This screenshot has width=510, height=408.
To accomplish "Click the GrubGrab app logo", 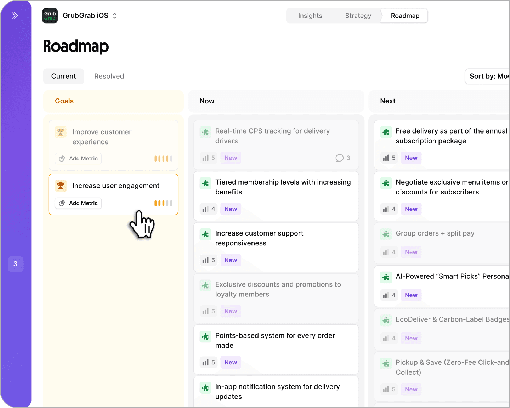I will [50, 16].
